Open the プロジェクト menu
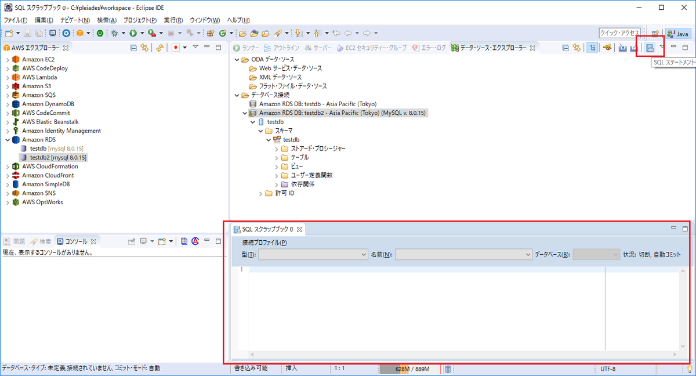 (x=139, y=20)
